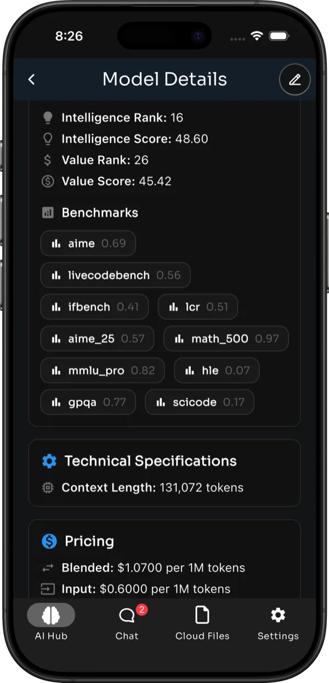Screen dimensions: 329x683
Task: Tap the gpqa benchmark chip
Action: point(88,402)
